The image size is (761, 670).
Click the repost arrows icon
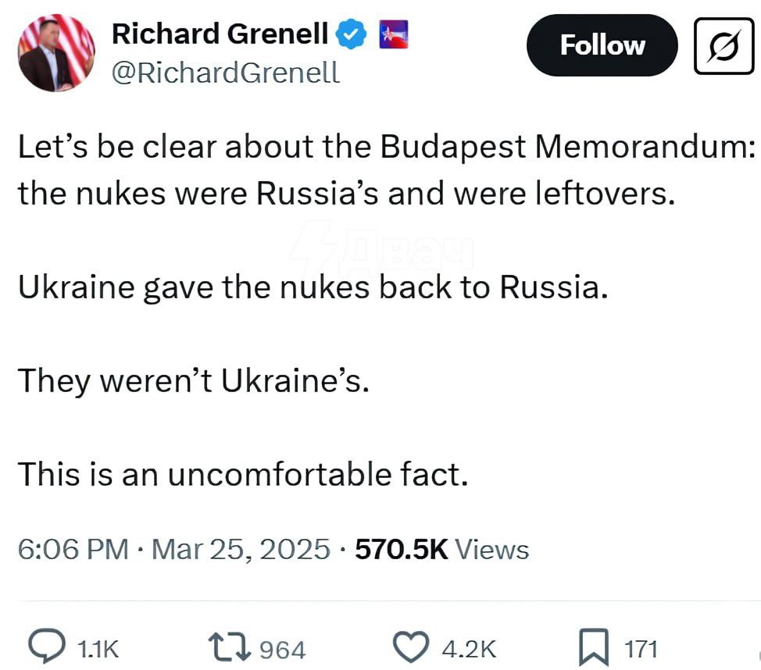(230, 647)
